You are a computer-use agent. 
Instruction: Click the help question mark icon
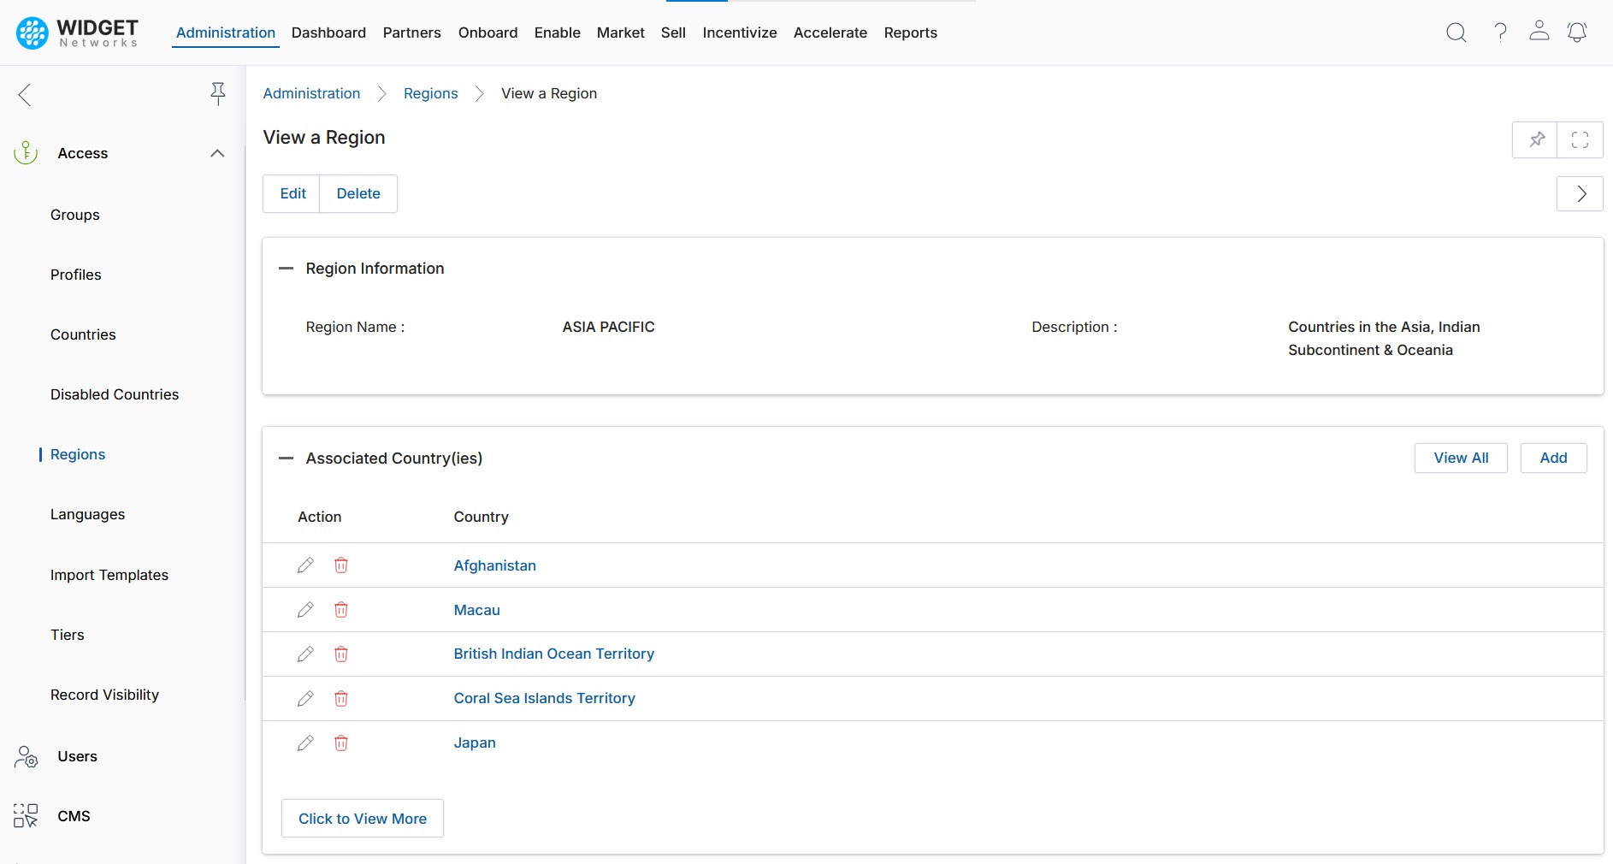[x=1500, y=33]
